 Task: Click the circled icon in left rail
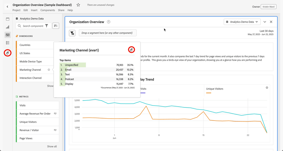click(x=8, y=53)
